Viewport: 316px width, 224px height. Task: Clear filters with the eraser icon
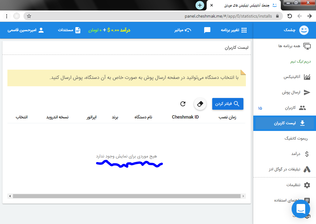(200, 104)
